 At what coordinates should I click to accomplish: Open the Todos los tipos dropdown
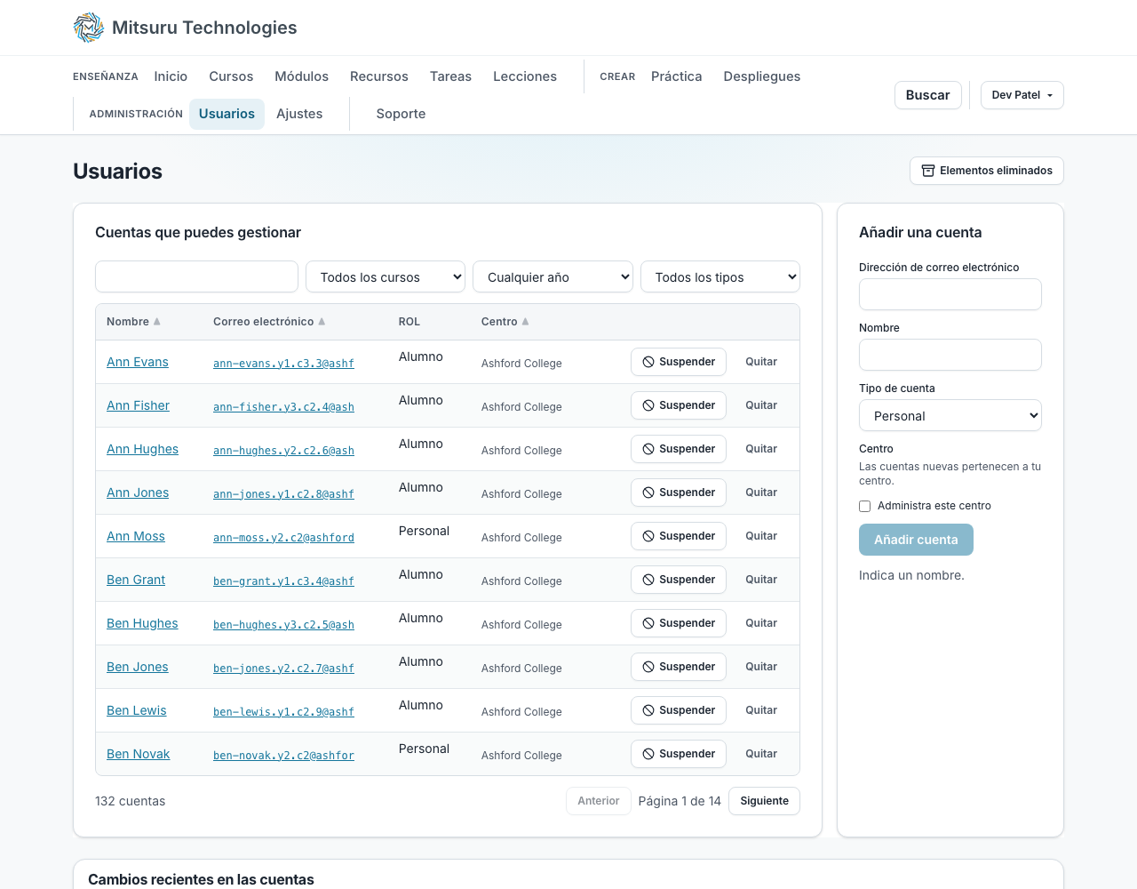click(x=720, y=277)
